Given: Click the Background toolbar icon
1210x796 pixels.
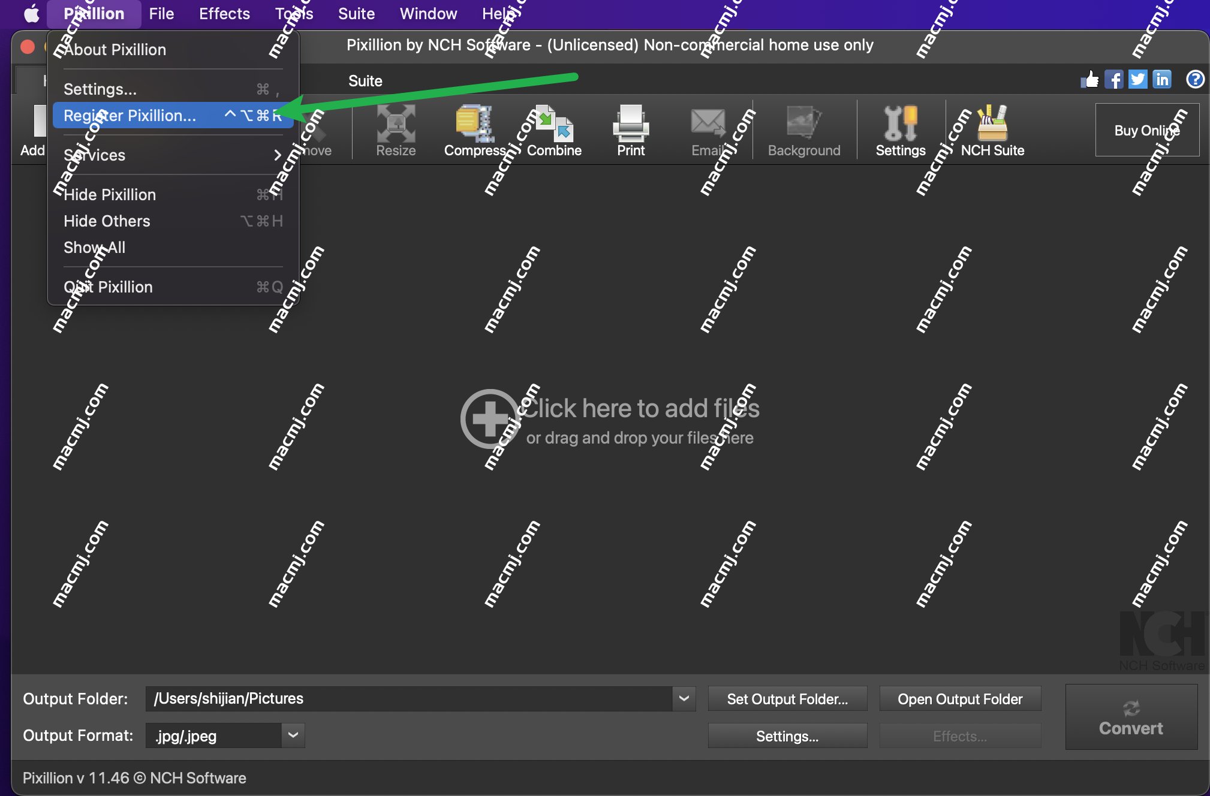Looking at the screenshot, I should (x=804, y=131).
